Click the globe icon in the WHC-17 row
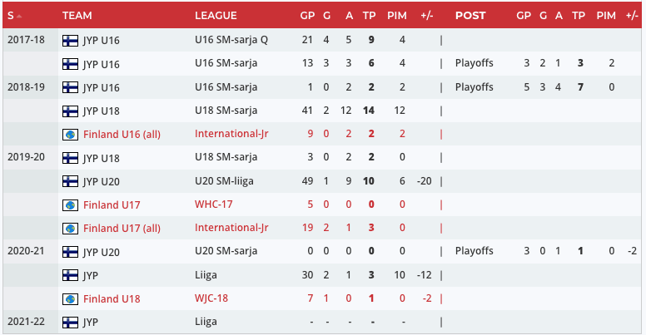The height and width of the screenshot is (335, 646). [x=70, y=204]
